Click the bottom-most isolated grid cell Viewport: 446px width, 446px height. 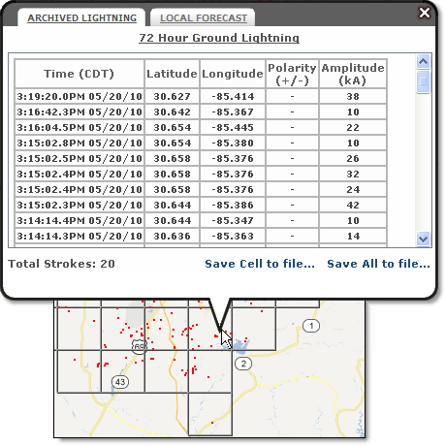210,414
